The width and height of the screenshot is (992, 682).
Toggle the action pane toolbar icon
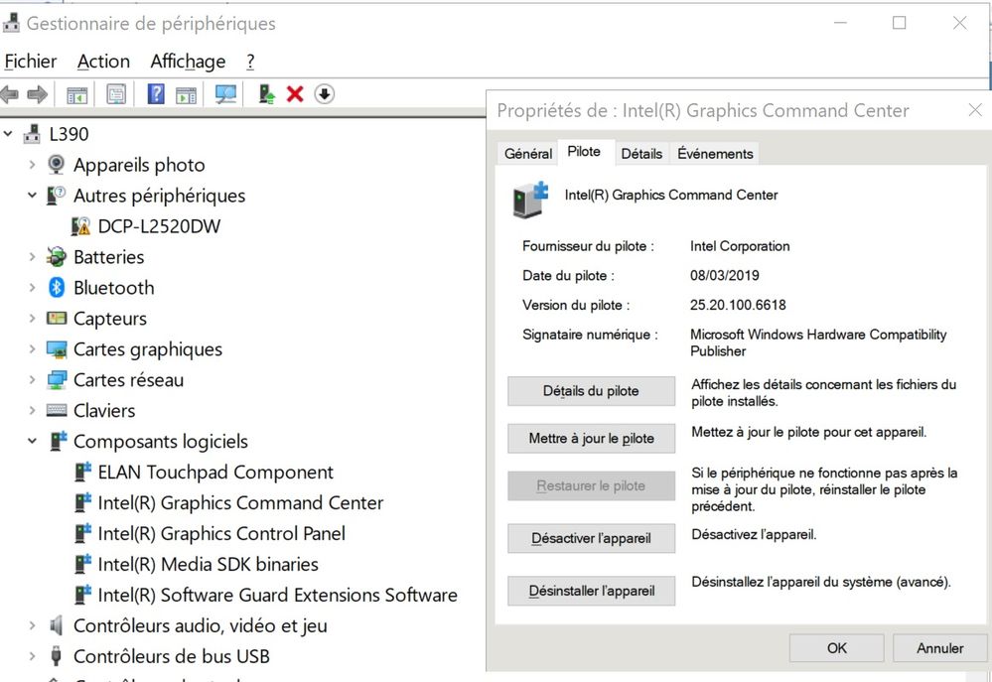186,95
